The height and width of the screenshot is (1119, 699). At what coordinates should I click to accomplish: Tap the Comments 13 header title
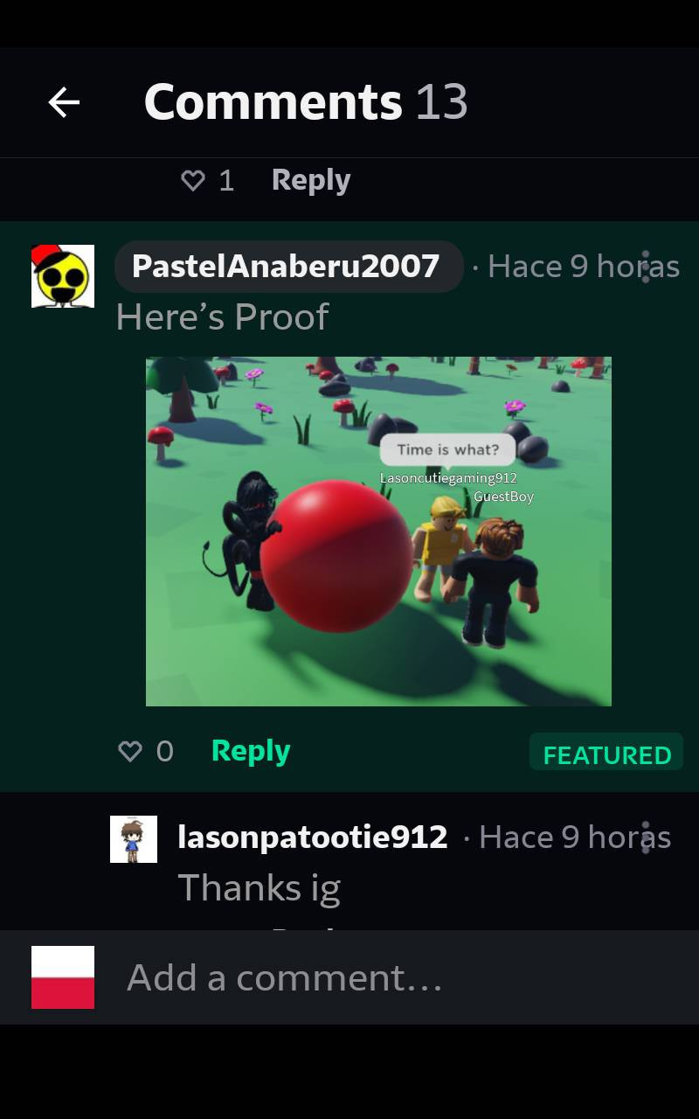click(306, 102)
